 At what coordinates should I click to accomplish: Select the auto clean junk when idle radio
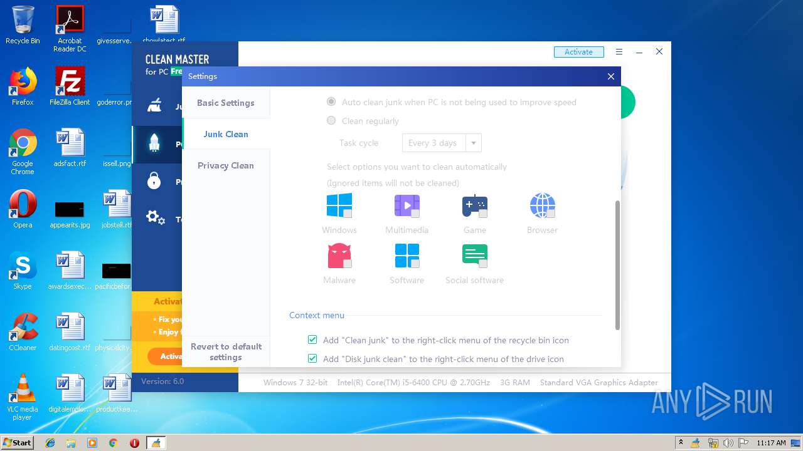point(331,102)
